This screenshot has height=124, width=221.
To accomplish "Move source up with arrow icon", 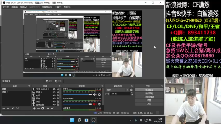I will click(x=48, y=108).
